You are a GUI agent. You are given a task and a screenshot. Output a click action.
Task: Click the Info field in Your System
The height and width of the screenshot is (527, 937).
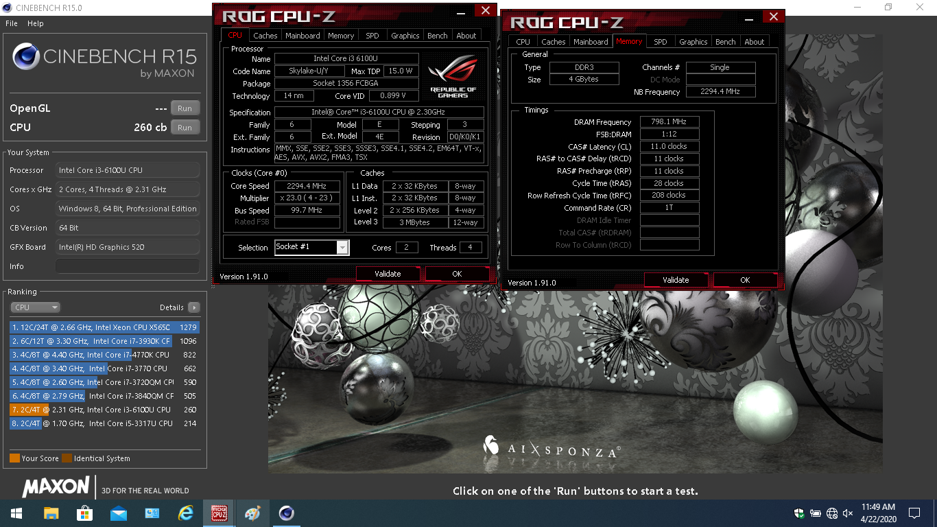coord(128,266)
